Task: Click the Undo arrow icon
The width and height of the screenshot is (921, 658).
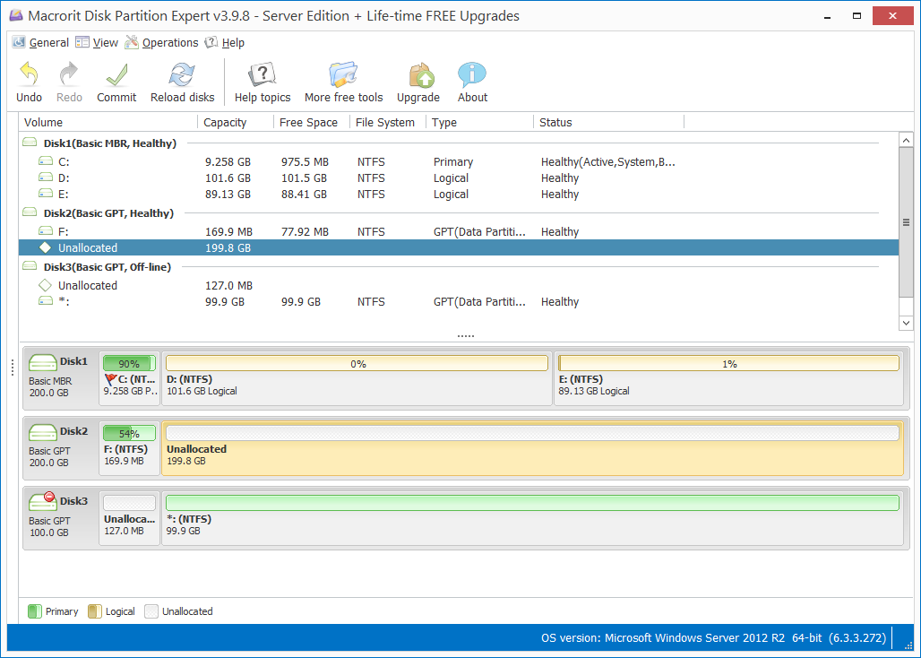Action: [29, 74]
